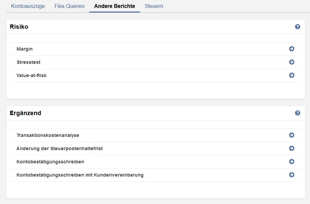Open the Margin report text link
Screen dimensions: 310x204
[25, 49]
